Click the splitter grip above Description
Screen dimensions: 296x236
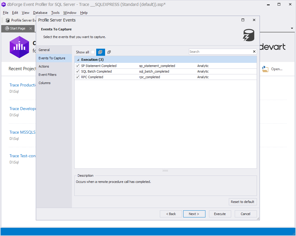[x=165, y=171]
